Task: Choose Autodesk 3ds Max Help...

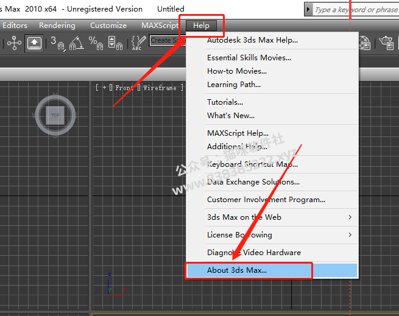Action: point(272,40)
